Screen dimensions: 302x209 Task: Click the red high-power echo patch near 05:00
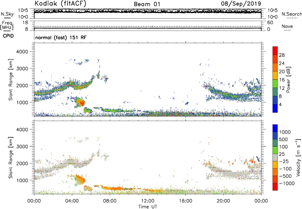tap(81, 103)
